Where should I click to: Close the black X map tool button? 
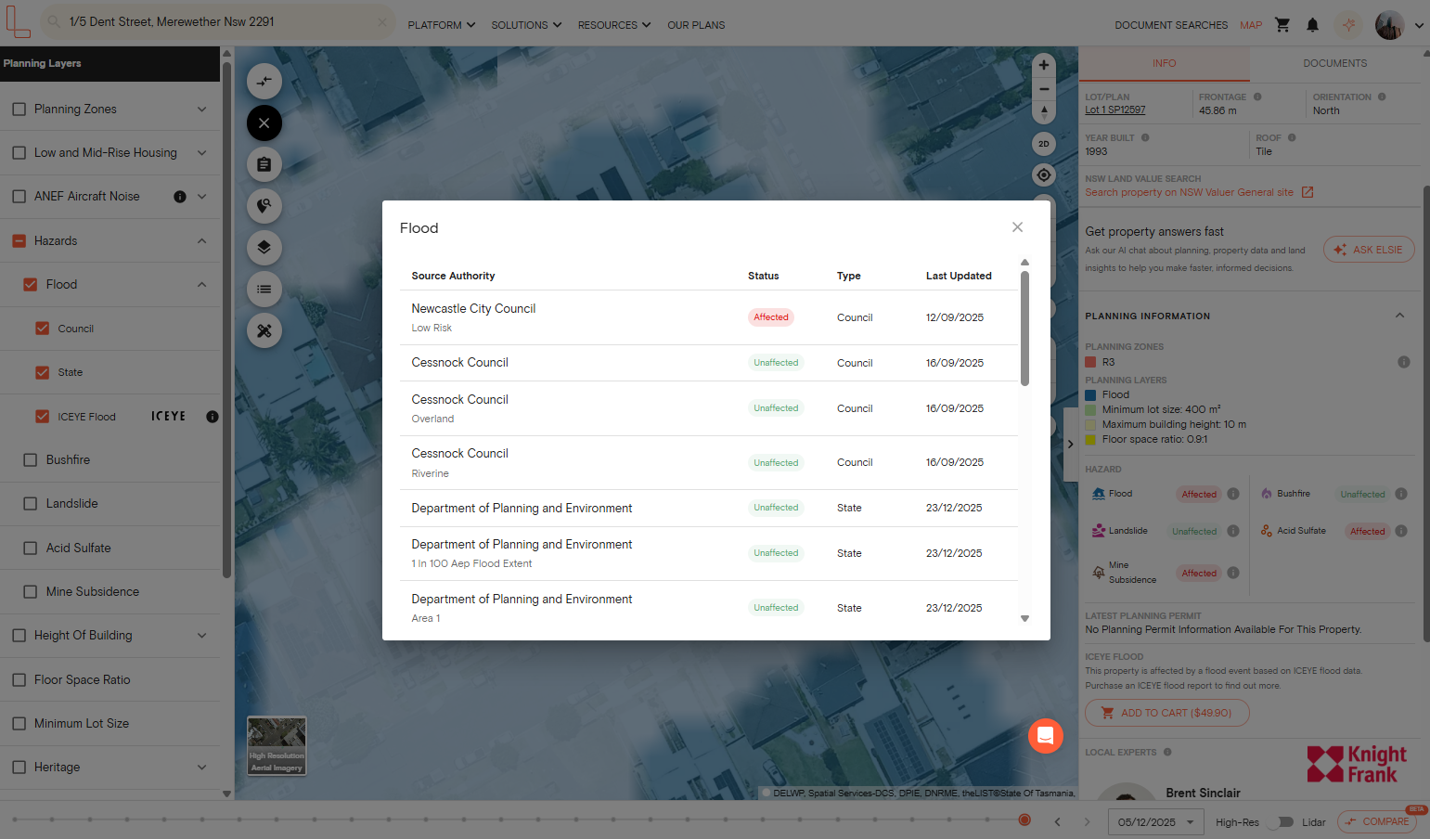click(264, 123)
